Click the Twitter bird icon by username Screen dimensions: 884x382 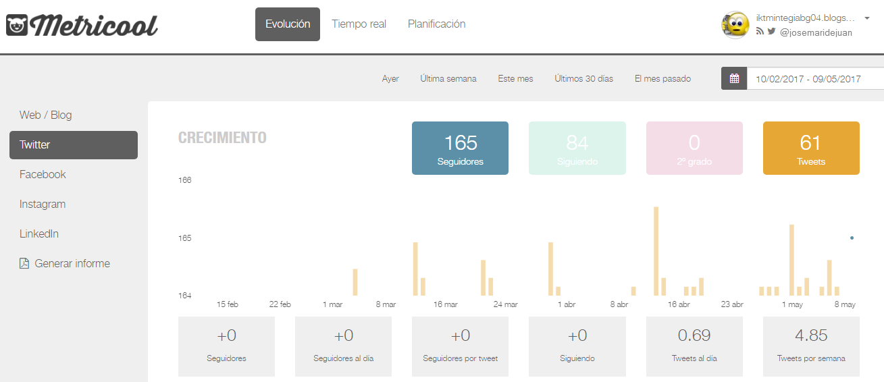[771, 31]
